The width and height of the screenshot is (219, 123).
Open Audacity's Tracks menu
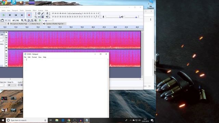(x=22, y=11)
